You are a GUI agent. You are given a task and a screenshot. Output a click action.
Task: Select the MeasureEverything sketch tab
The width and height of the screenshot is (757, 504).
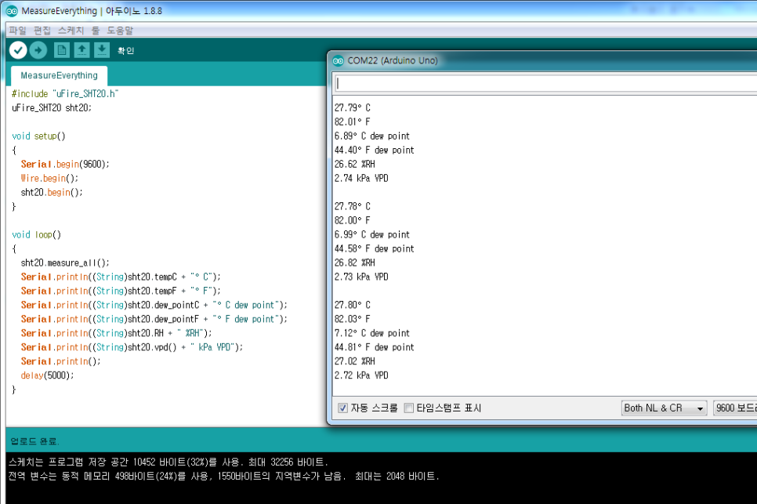pos(59,76)
